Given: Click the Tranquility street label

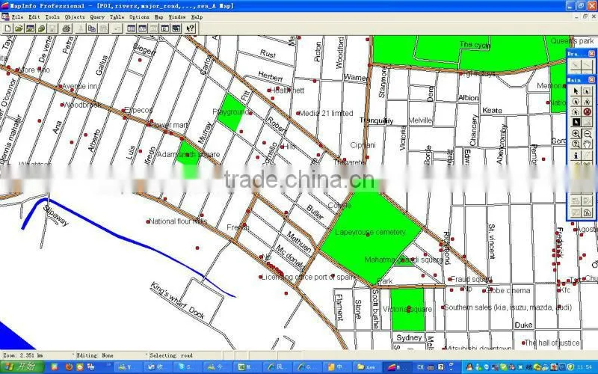Looking at the screenshot, I should 377,120.
